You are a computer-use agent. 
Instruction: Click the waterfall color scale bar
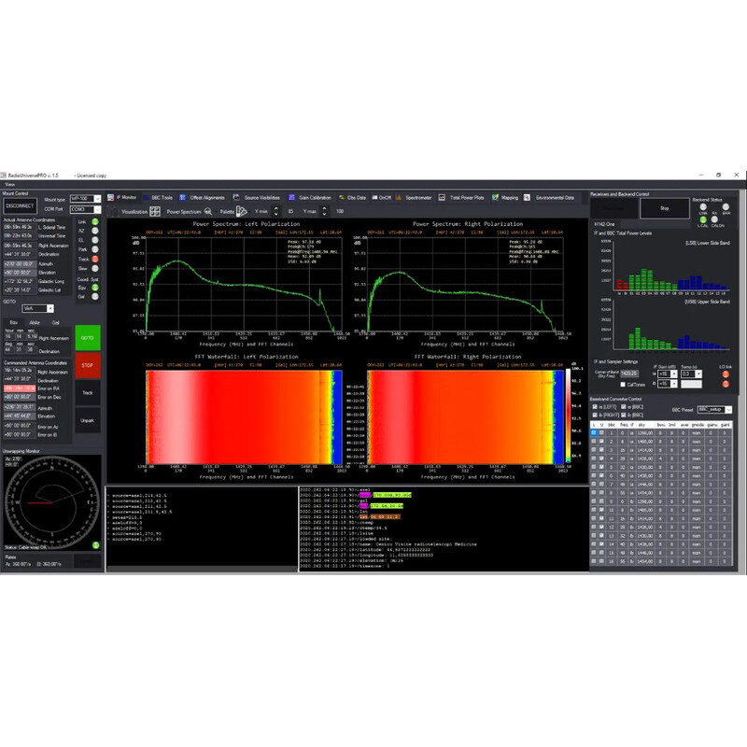pyautogui.click(x=568, y=415)
